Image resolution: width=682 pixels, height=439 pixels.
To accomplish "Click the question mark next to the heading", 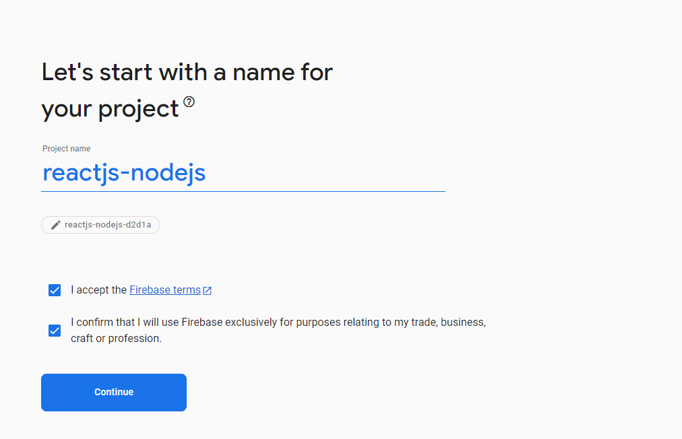I will click(189, 102).
